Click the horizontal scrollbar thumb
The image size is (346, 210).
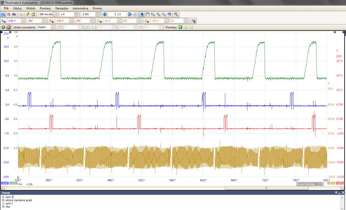click(x=266, y=187)
